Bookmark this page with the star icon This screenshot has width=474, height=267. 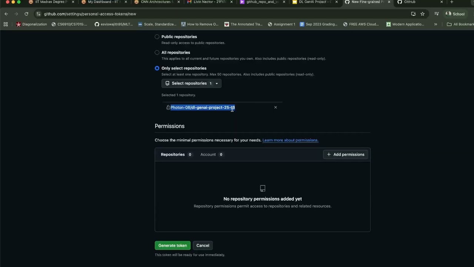pos(423,14)
